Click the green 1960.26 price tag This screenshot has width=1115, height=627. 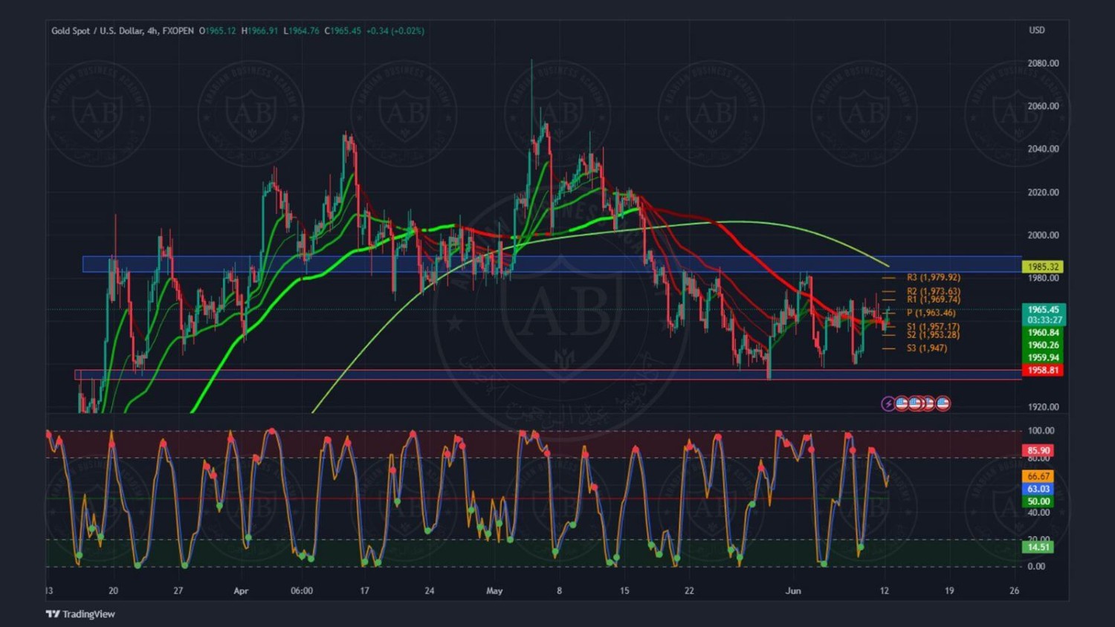pyautogui.click(x=1043, y=345)
